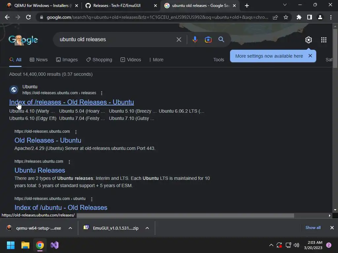The width and height of the screenshot is (338, 253).
Task: Click the forward navigation arrow
Action: 18,17
